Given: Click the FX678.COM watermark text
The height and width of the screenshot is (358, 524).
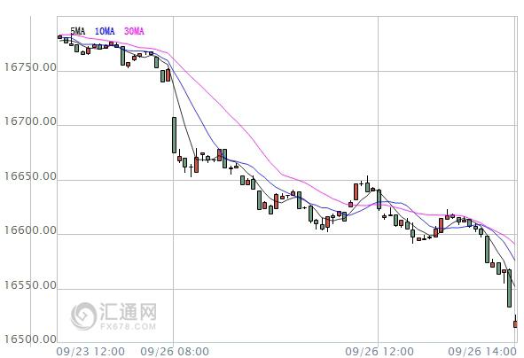Looking at the screenshot, I should [128, 326].
